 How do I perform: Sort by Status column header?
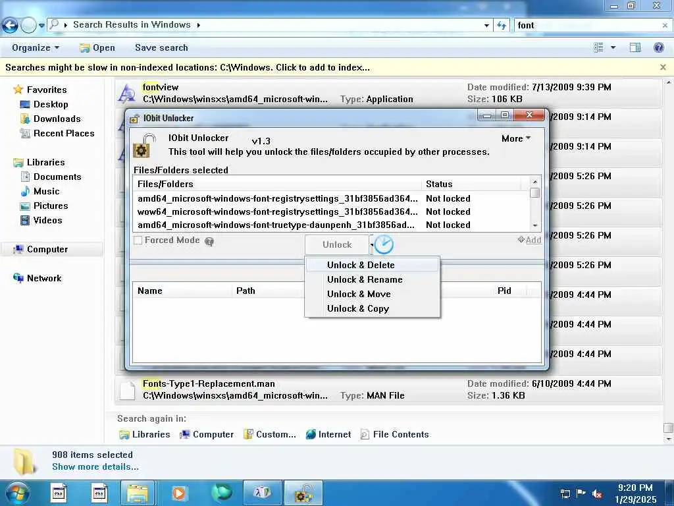click(471, 184)
